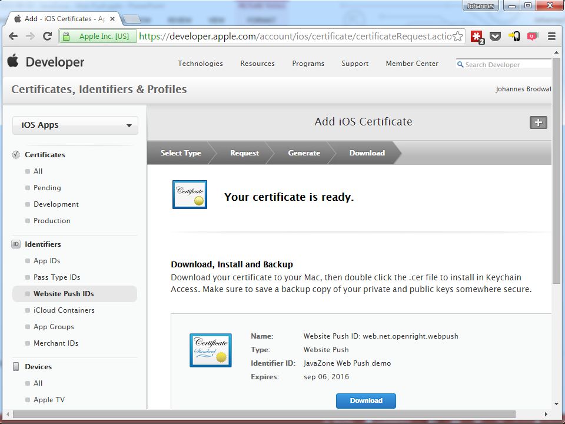Image resolution: width=565 pixels, height=424 pixels.
Task: Click the red speech bubble extension icon
Action: [x=532, y=36]
